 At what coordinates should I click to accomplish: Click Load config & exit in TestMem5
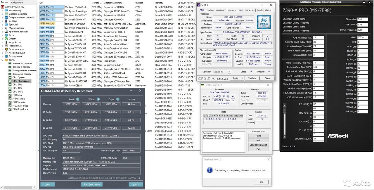coord(258,145)
